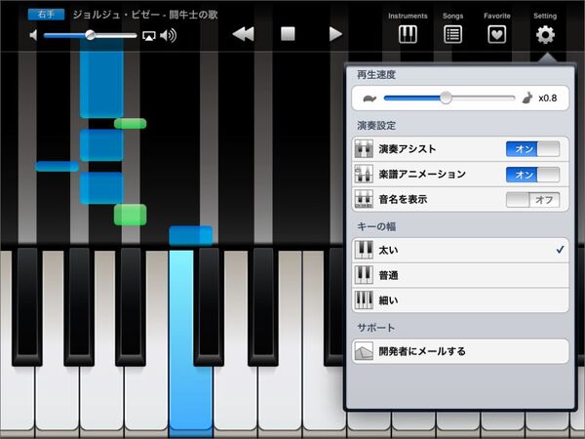Select 太い key width
Viewport: 585px width, 439px height.
(460, 250)
